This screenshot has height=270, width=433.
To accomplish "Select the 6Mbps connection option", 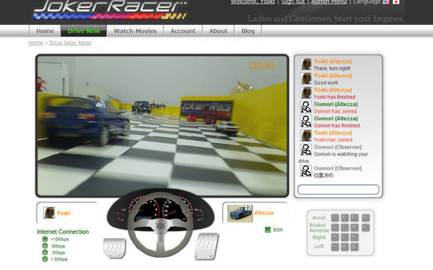I will 45,246.
